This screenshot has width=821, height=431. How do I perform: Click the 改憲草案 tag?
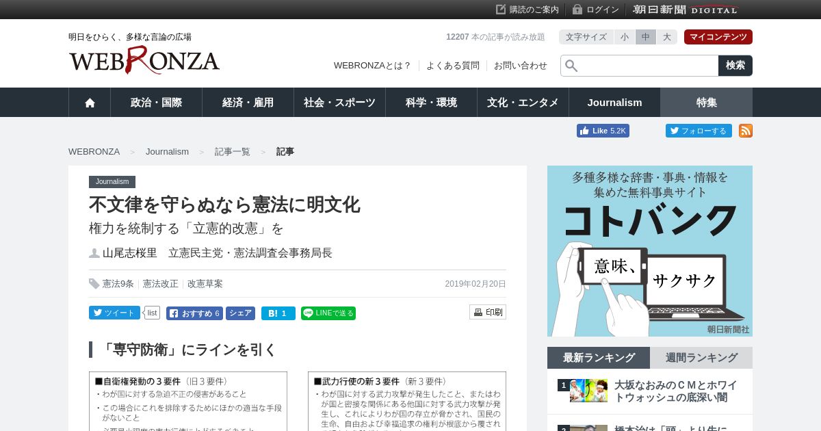pos(205,284)
